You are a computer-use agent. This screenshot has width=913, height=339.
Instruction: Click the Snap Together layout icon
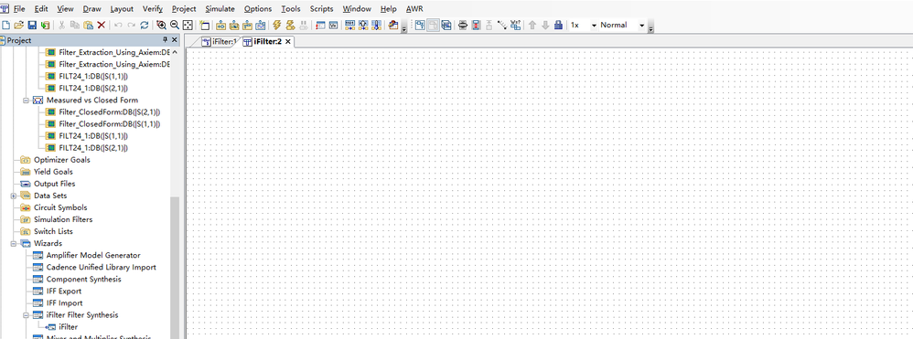point(476,25)
